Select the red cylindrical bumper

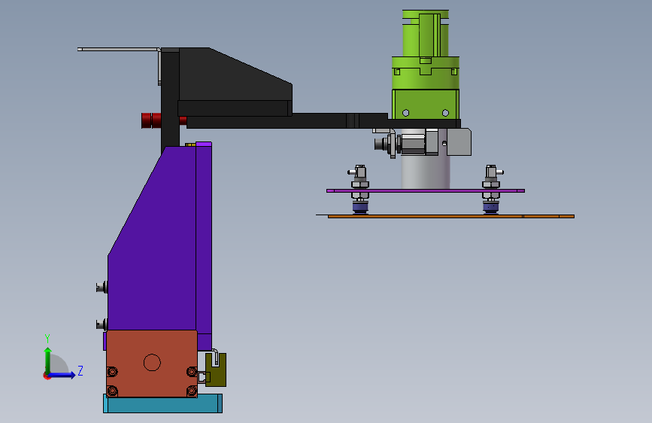tap(151, 120)
